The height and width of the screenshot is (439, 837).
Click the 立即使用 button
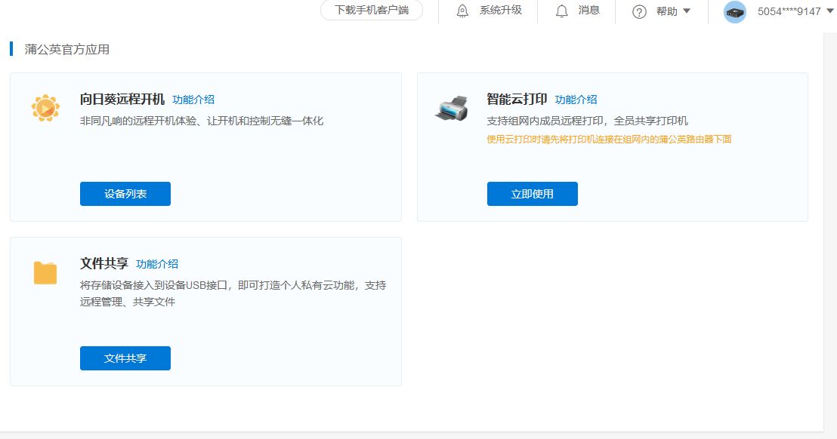[533, 194]
